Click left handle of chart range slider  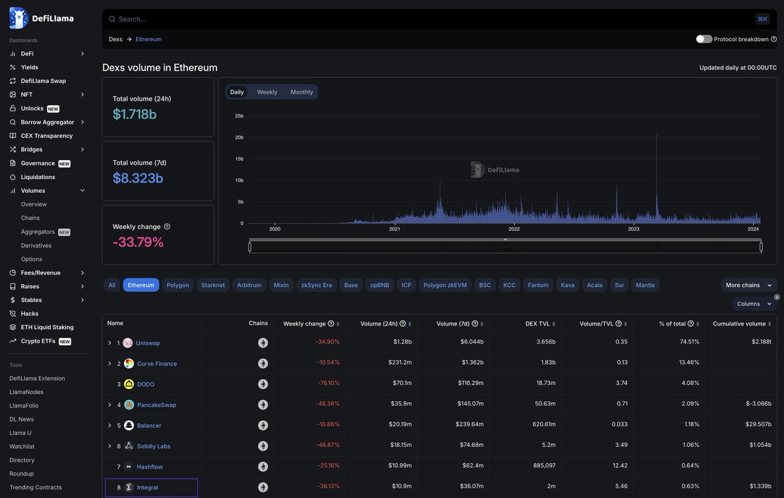pos(250,246)
